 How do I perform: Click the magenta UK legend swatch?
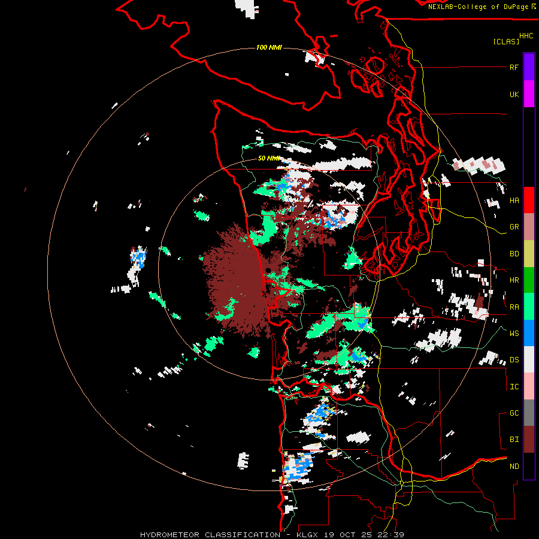coord(529,94)
